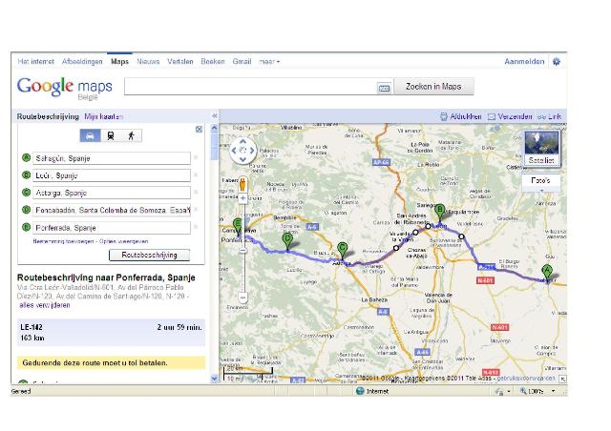Click the Street View pegman icon

[242, 184]
